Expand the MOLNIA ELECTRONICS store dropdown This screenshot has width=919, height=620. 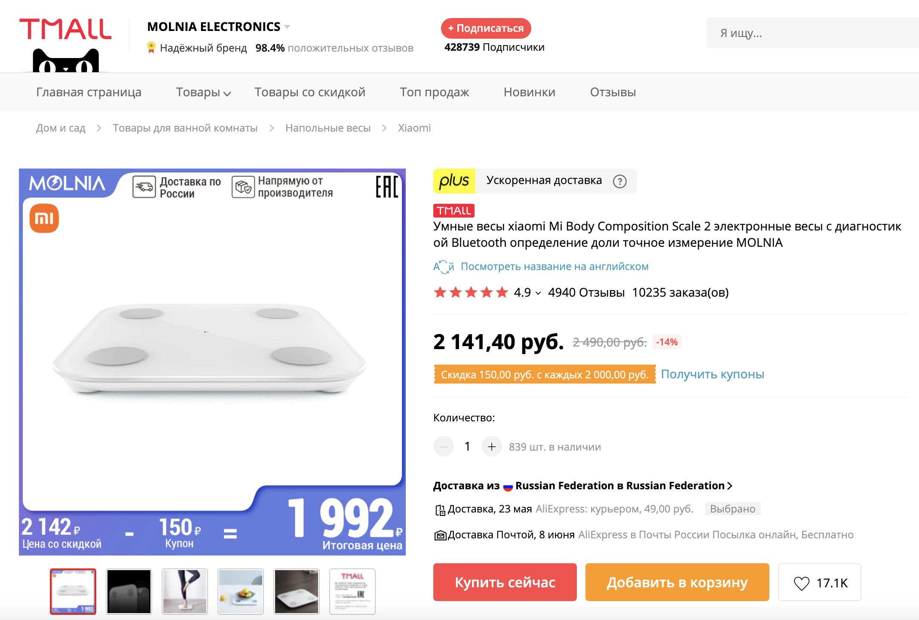click(287, 27)
